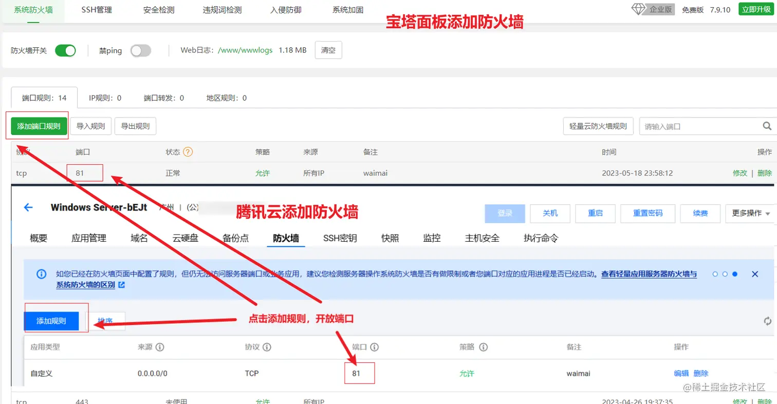Image resolution: width=777 pixels, height=404 pixels.
Task: Open the 系统防火墙 tab
Action: (x=33, y=9)
